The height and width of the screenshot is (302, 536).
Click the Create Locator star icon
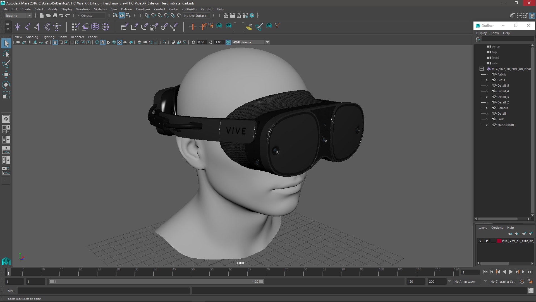[x=18, y=27]
